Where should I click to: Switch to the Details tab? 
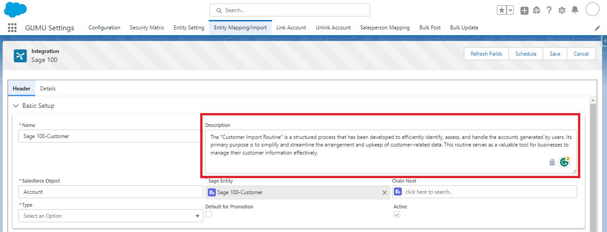click(48, 89)
